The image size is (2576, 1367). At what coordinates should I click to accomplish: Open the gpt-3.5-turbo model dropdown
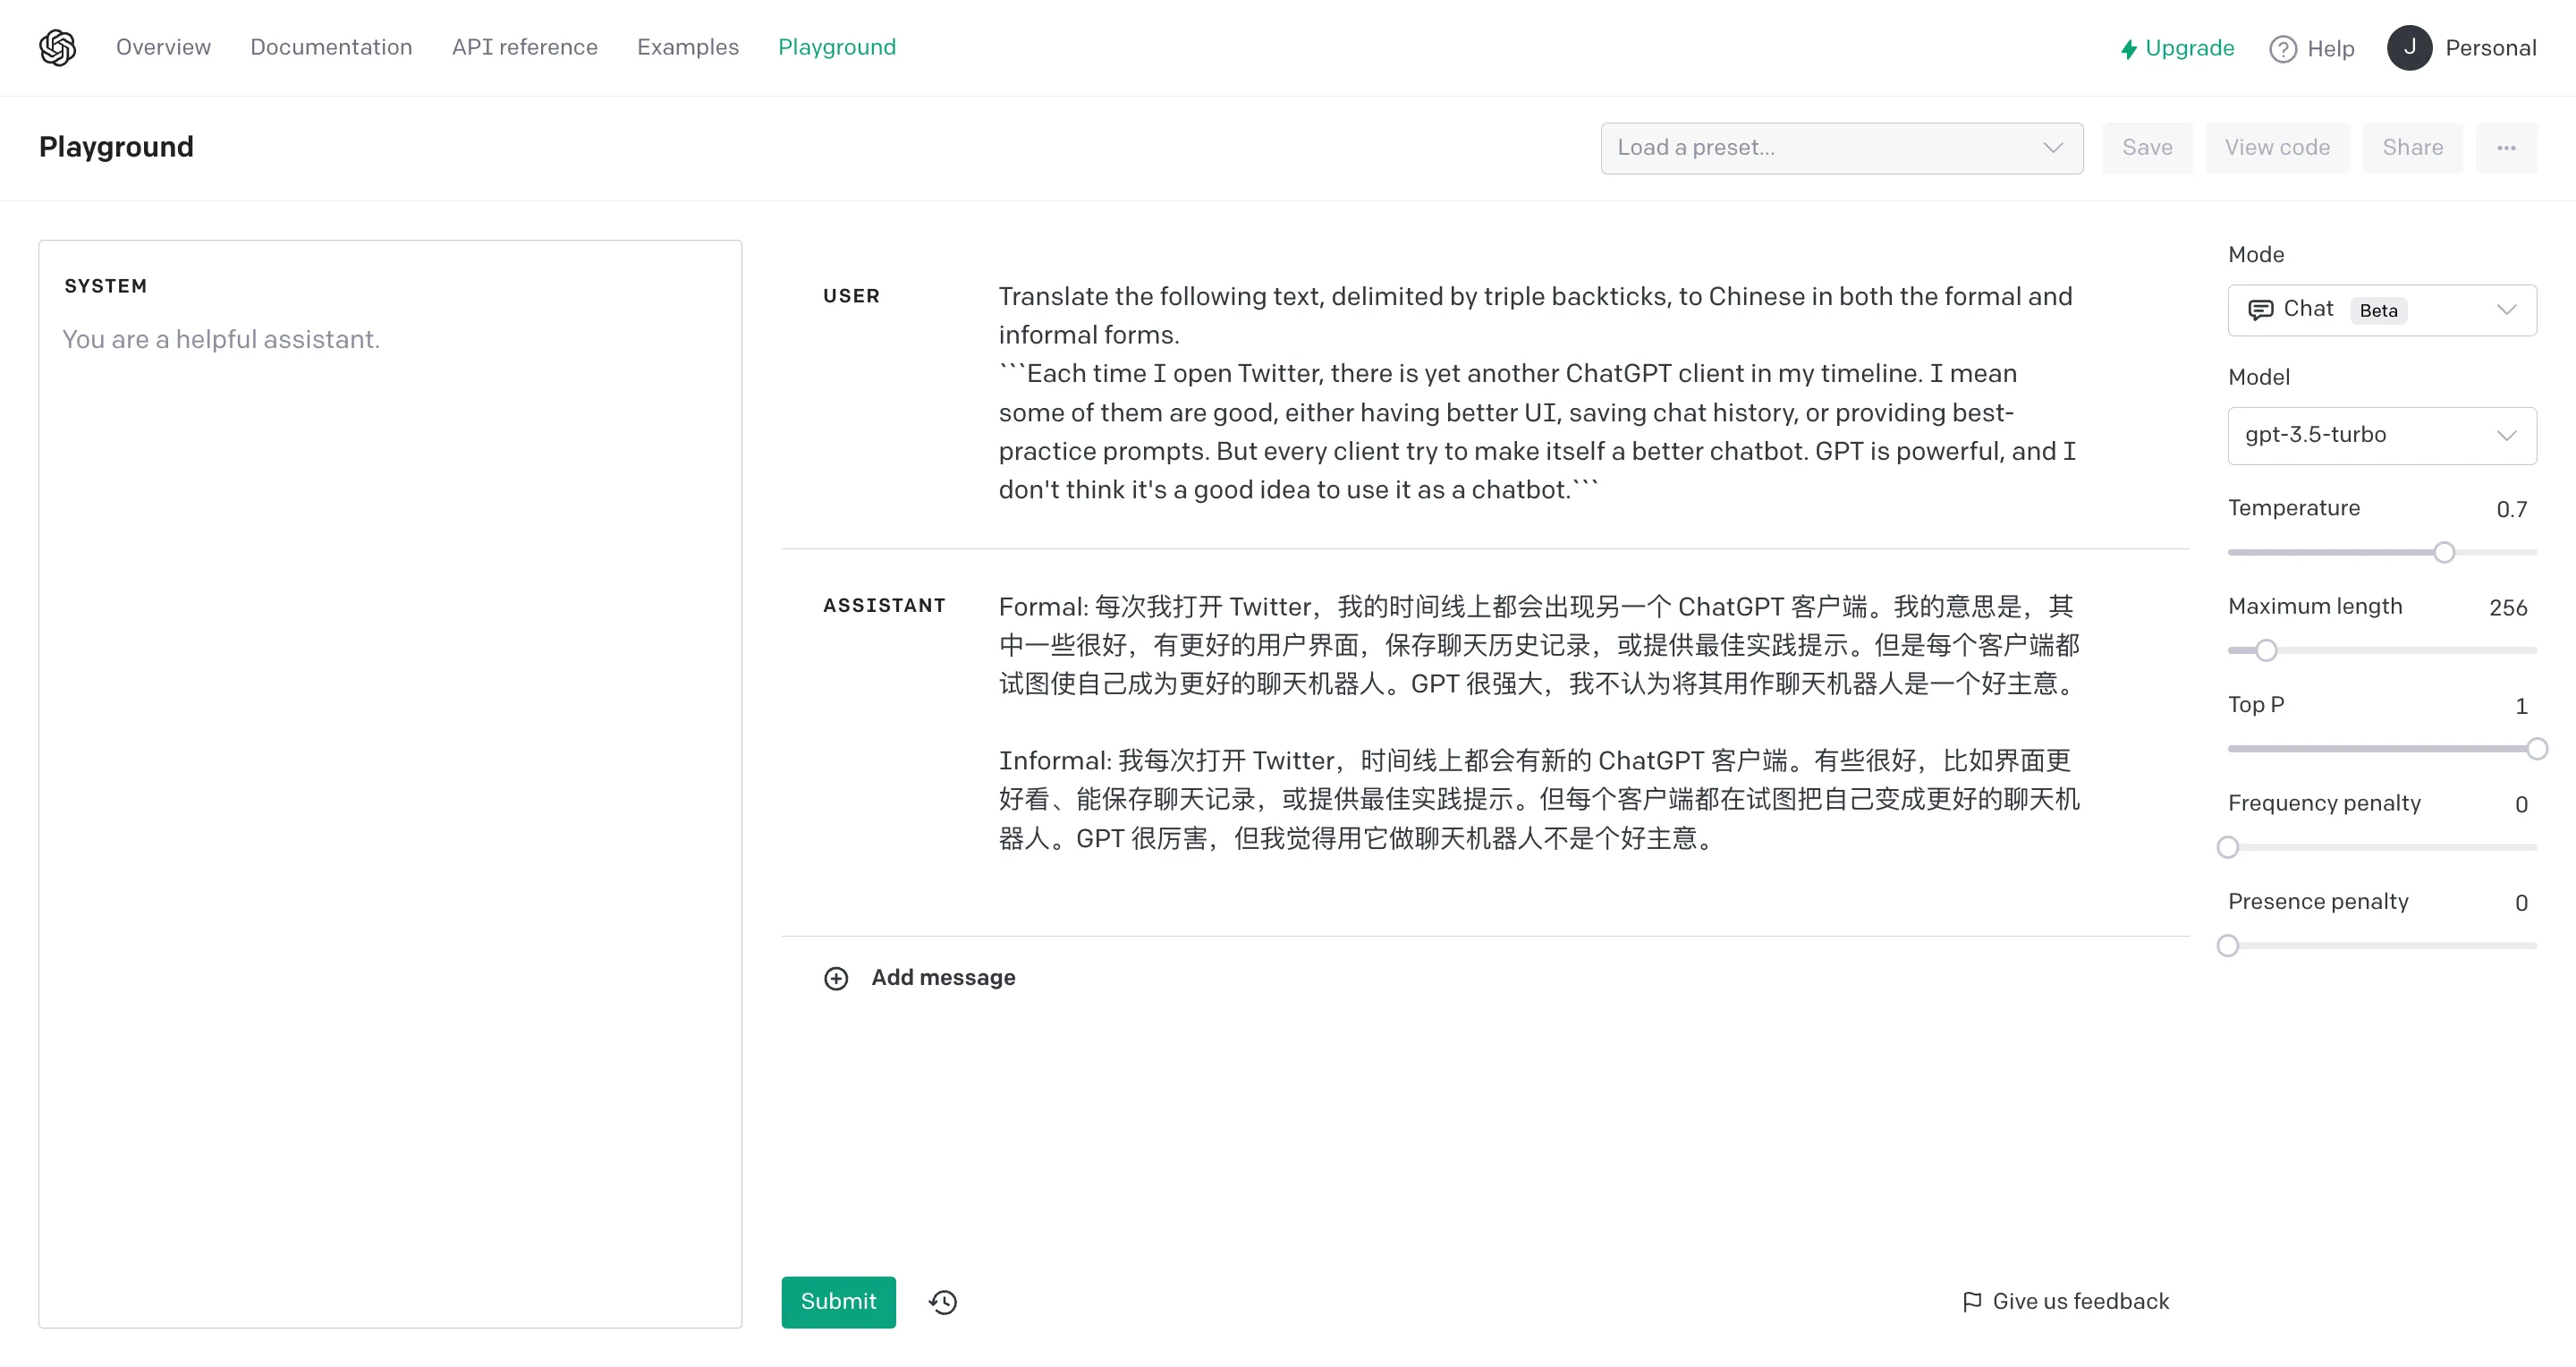[2382, 436]
